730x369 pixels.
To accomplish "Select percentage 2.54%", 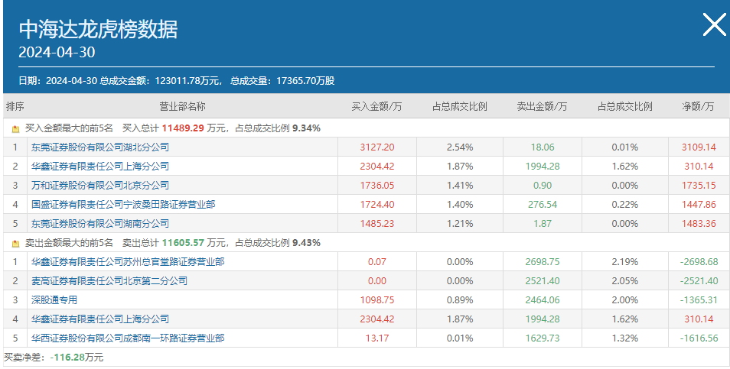I will [460, 147].
